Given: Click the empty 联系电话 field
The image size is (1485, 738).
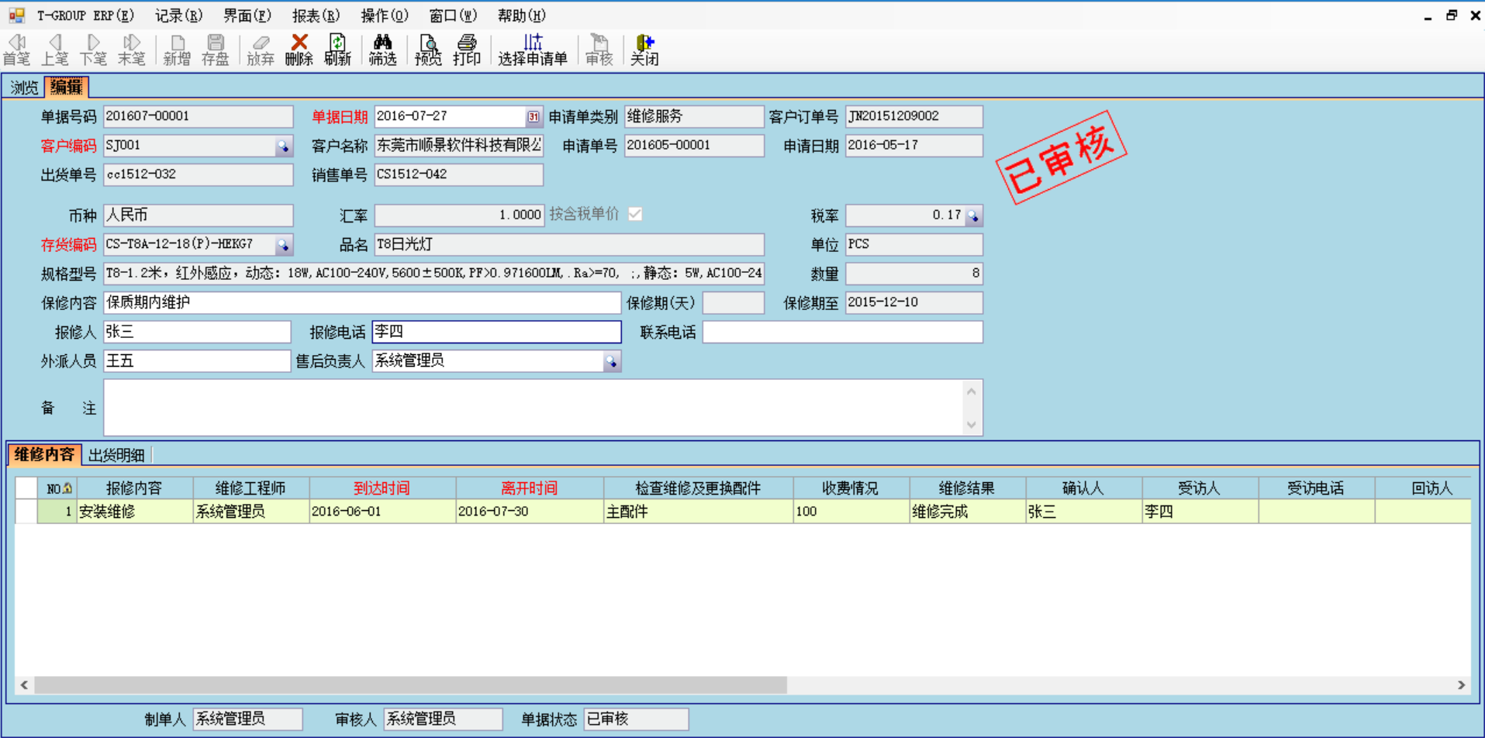Looking at the screenshot, I should click(x=842, y=332).
